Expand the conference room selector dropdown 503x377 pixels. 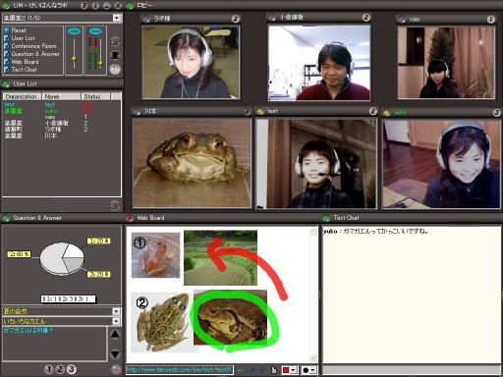pos(116,18)
